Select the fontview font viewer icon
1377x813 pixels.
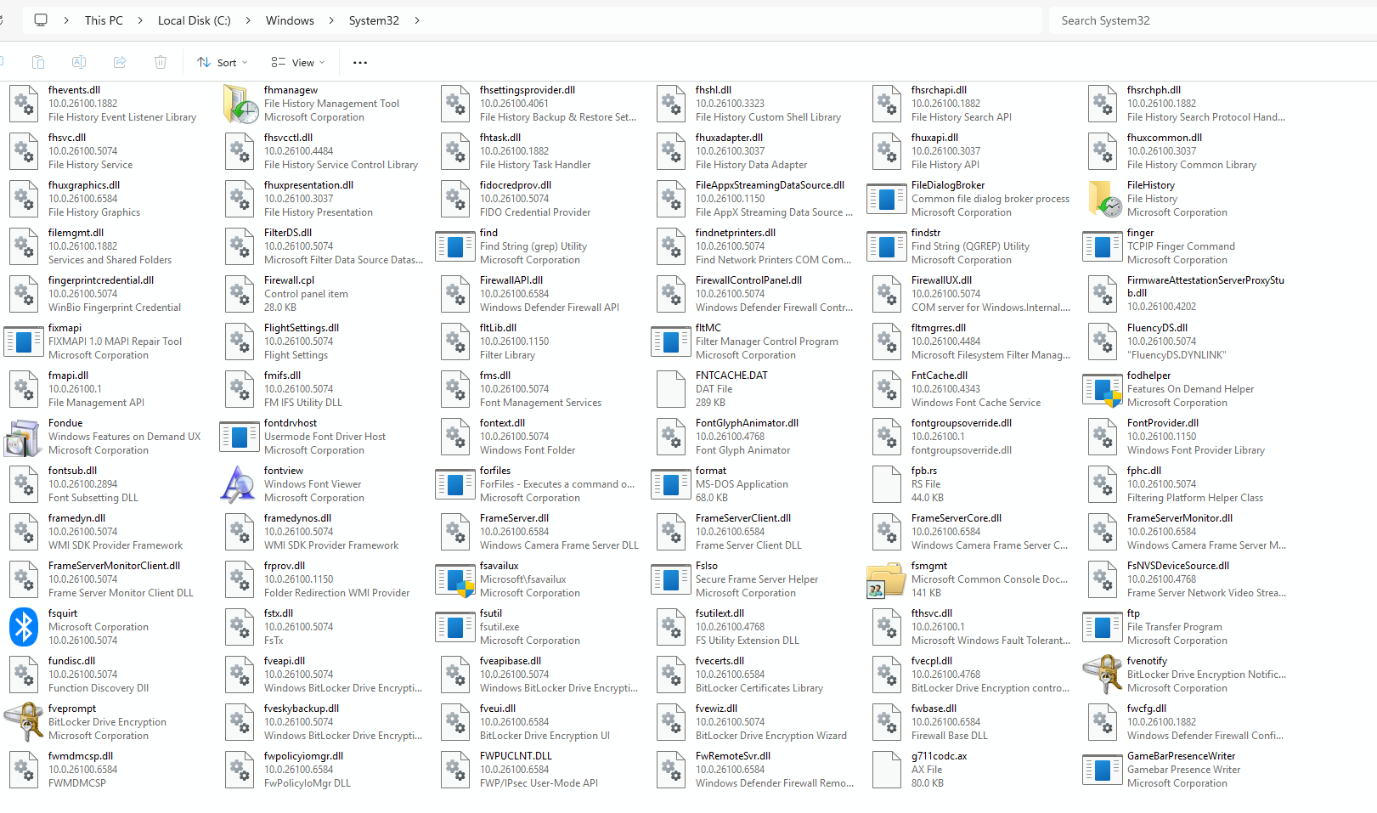pos(240,484)
